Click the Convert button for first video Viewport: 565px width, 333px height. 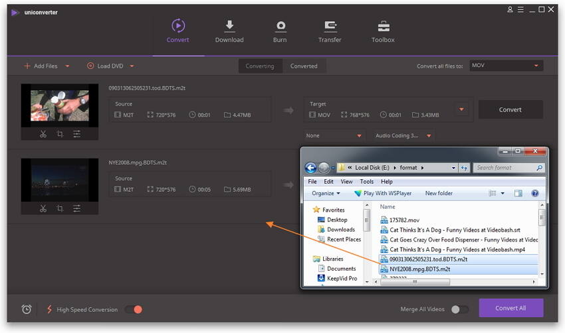pos(510,109)
